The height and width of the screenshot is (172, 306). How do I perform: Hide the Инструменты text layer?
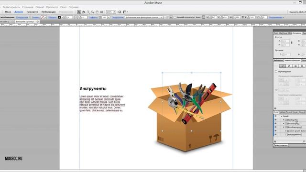275,134
